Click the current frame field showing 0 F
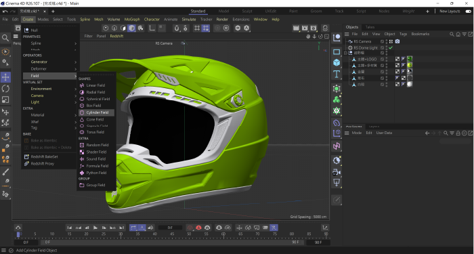 170,228
